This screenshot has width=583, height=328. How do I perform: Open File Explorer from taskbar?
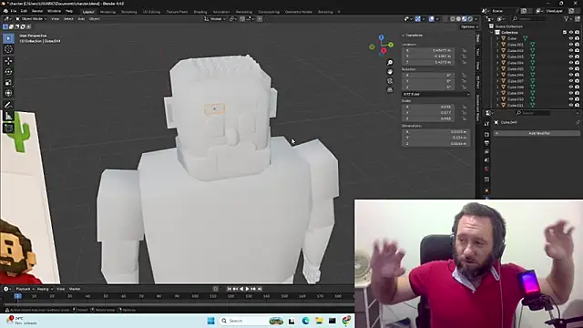tap(319, 321)
